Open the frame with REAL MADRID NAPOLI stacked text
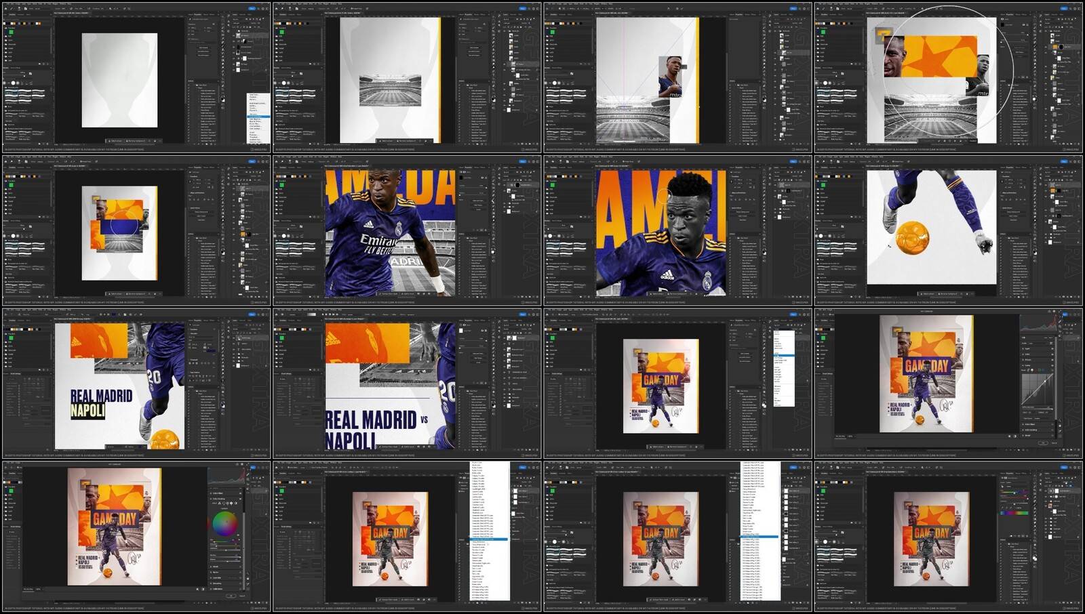The width and height of the screenshot is (1085, 614). pyautogui.click(x=136, y=384)
